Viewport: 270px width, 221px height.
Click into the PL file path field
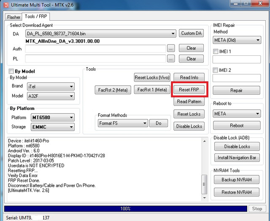pyautogui.click(x=96, y=59)
